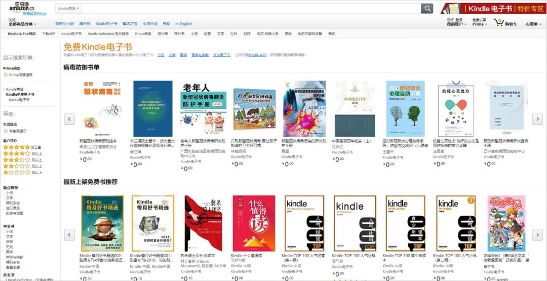Image resolution: width=547 pixels, height=281 pixels.
Task: Open the 特价书 tab
Action: tap(179, 34)
